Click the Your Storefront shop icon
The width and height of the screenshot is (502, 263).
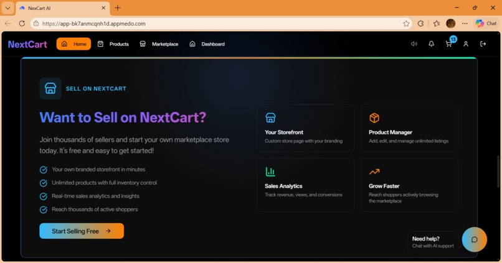click(270, 118)
